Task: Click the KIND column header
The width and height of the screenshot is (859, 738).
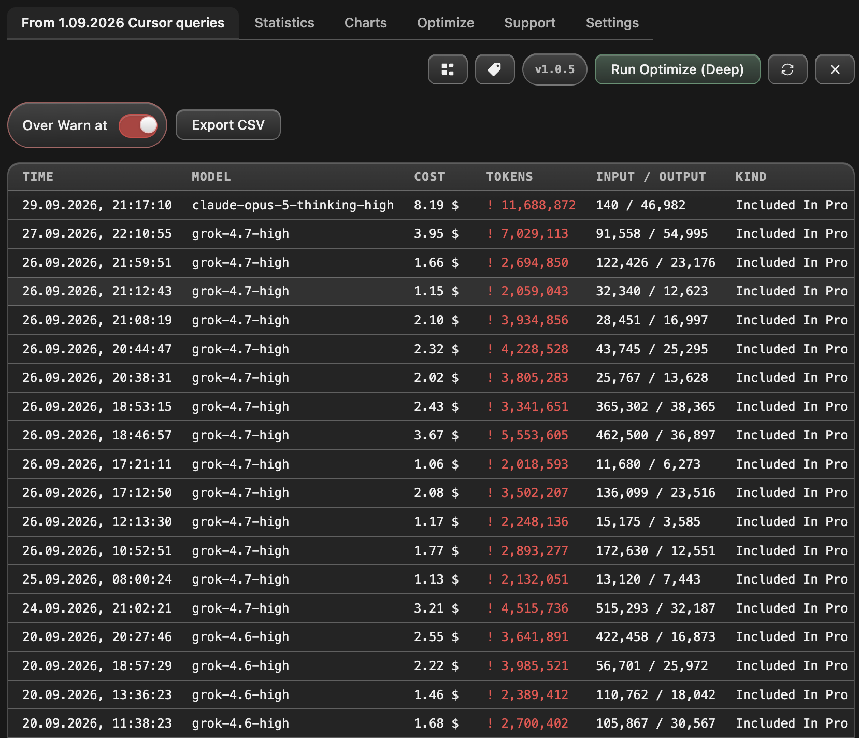Action: click(751, 177)
